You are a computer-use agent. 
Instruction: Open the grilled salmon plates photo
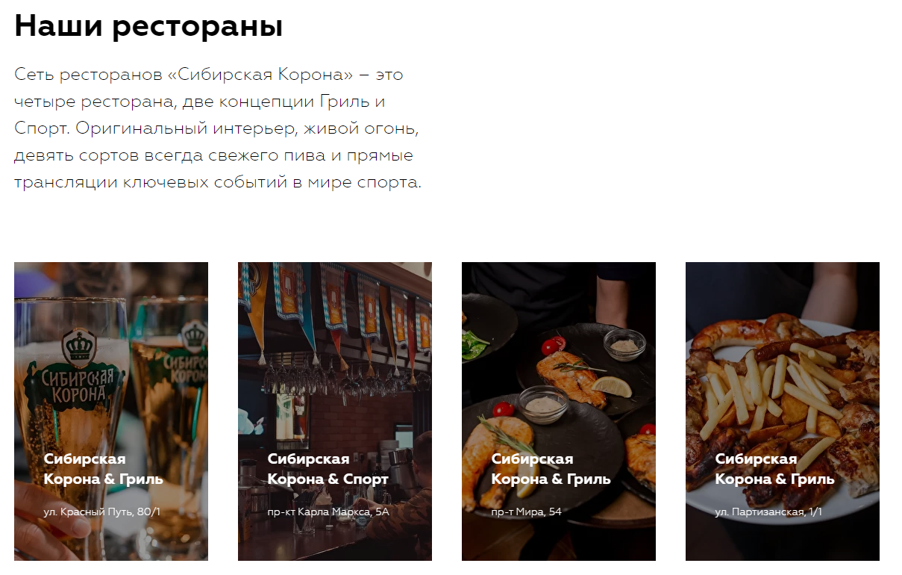click(559, 411)
